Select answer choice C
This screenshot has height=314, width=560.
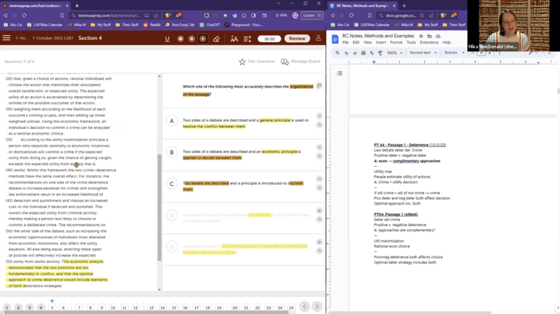(171, 184)
